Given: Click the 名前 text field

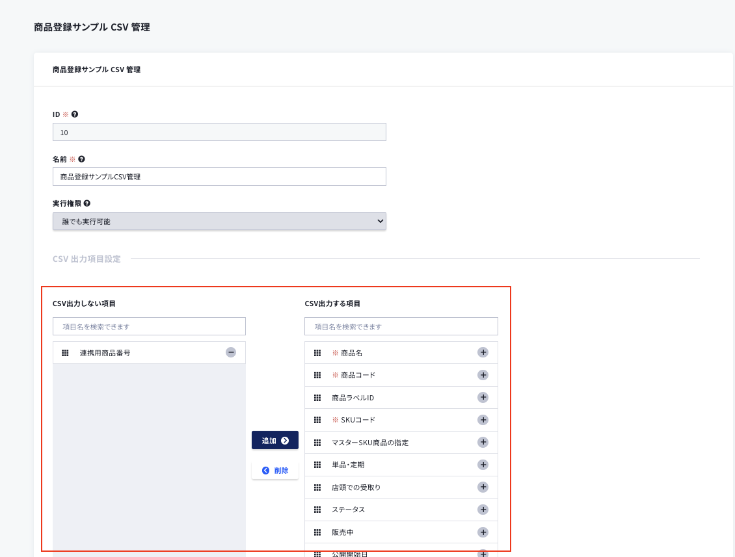Looking at the screenshot, I should [219, 176].
